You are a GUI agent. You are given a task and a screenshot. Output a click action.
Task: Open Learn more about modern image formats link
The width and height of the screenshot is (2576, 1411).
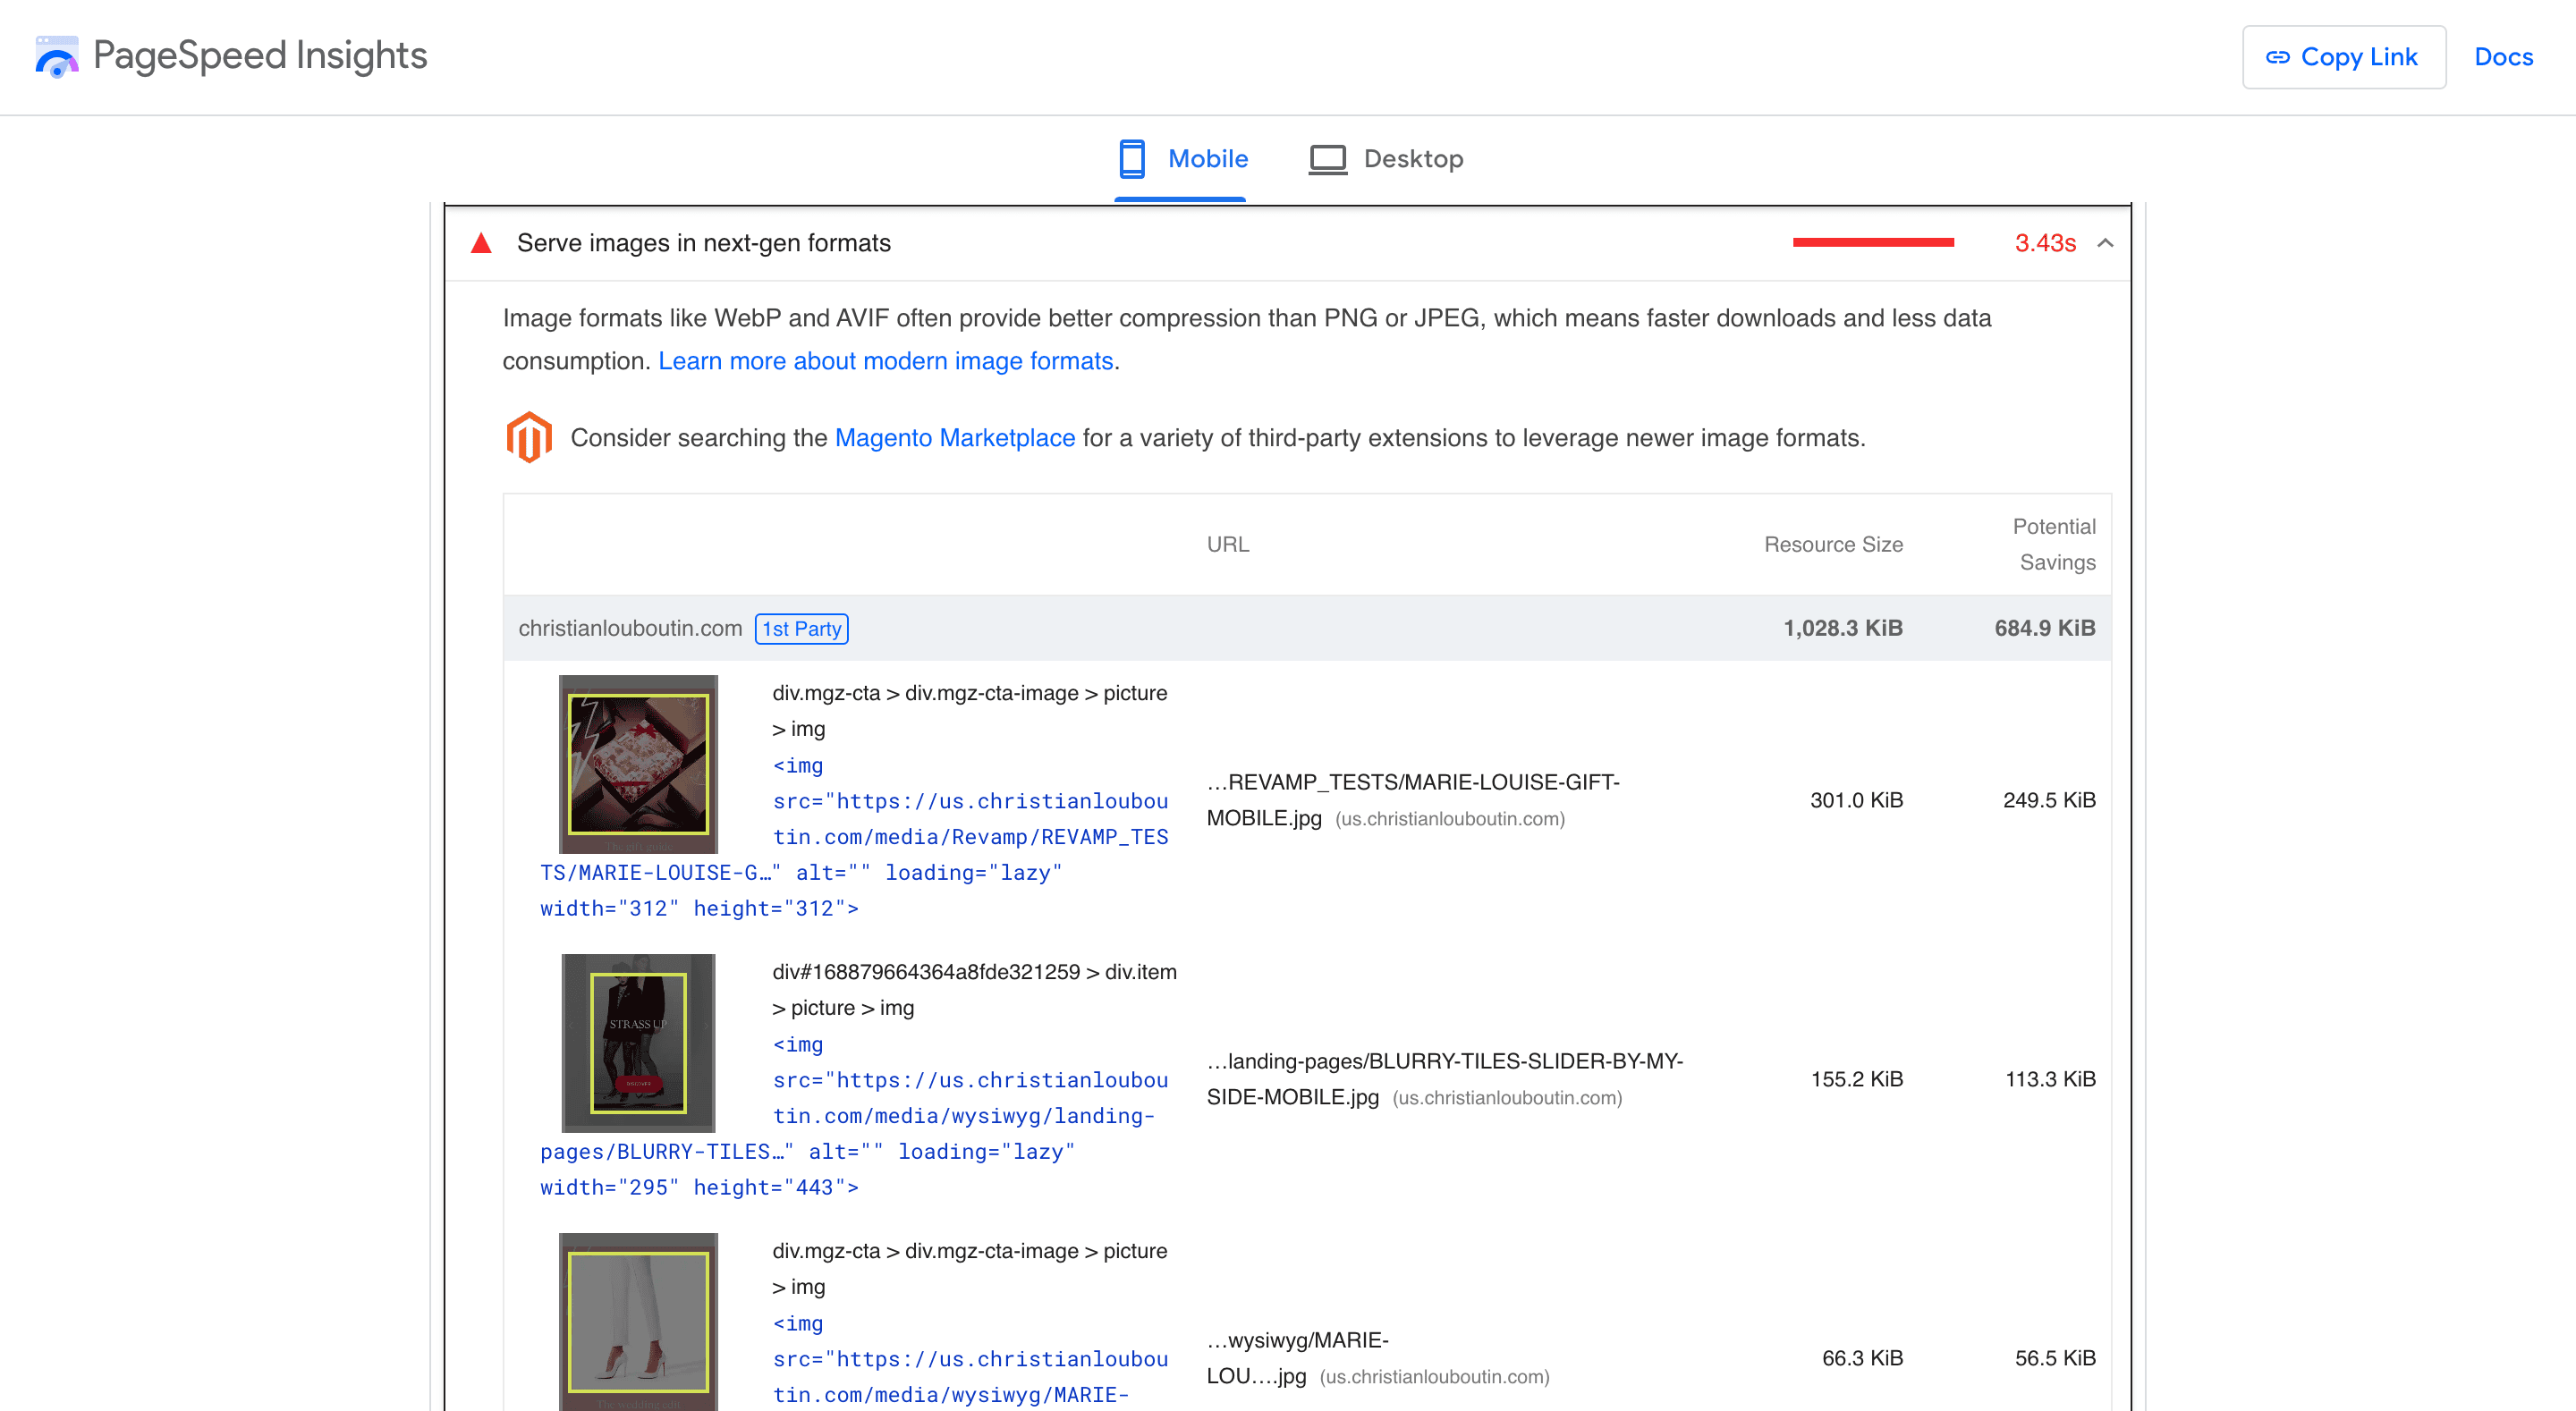tap(887, 361)
